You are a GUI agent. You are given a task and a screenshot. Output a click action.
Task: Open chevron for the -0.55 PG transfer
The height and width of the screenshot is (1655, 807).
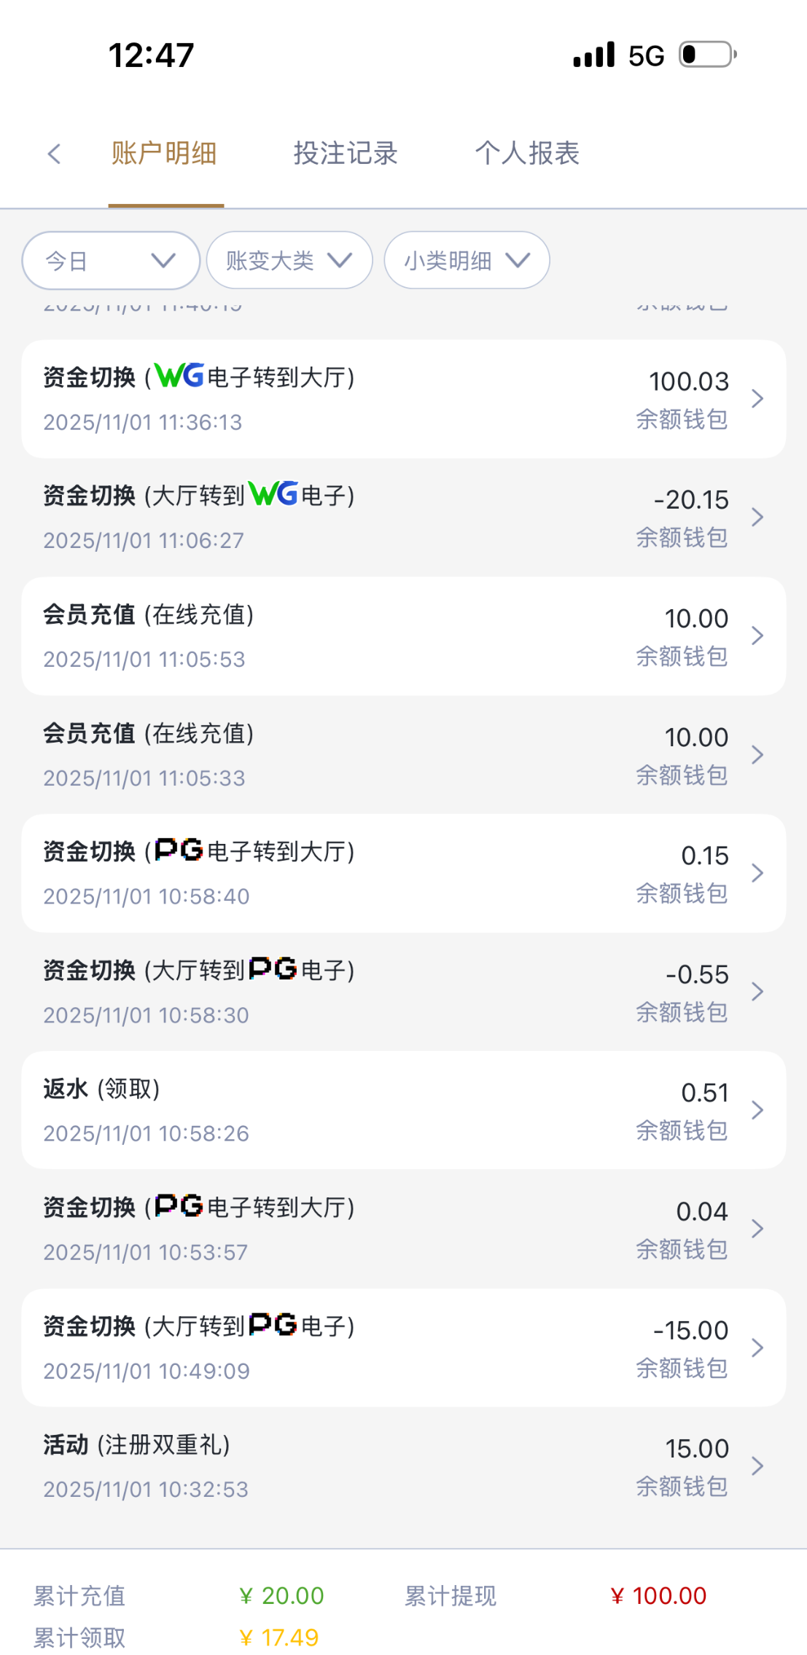(x=757, y=992)
